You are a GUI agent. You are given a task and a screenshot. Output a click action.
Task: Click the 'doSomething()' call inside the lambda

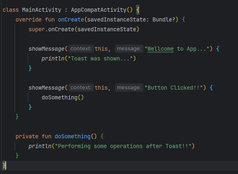point(62,98)
